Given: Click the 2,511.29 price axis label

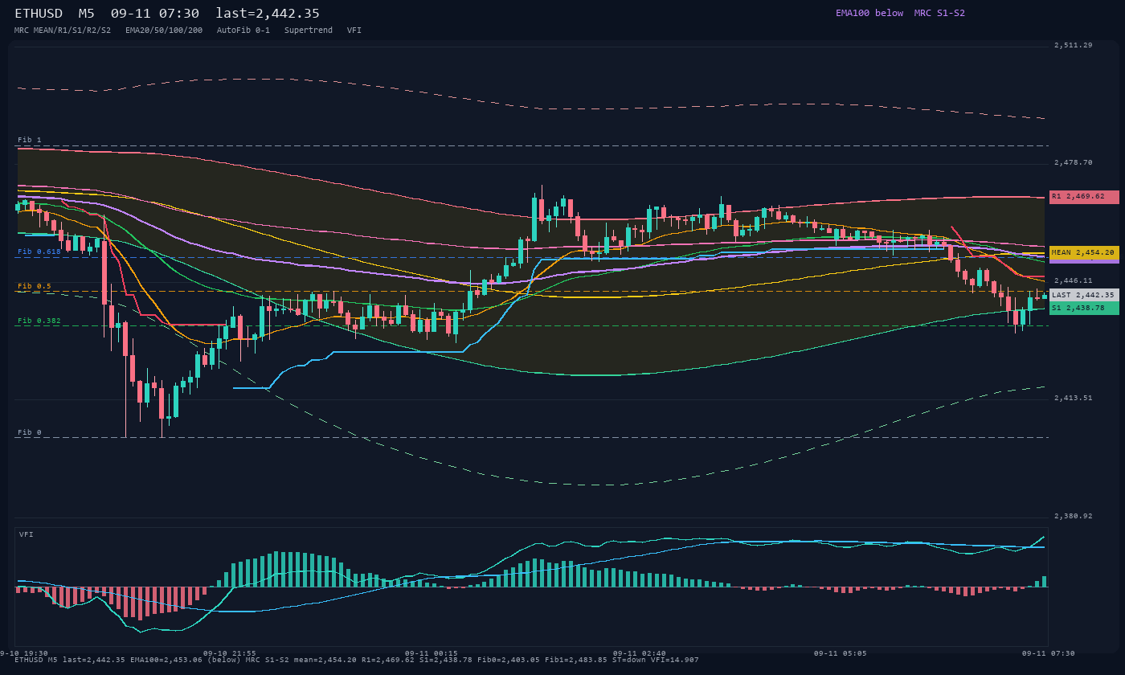Looking at the screenshot, I should (x=1074, y=45).
